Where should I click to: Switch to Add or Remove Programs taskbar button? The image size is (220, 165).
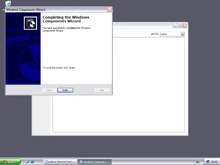click(60, 162)
